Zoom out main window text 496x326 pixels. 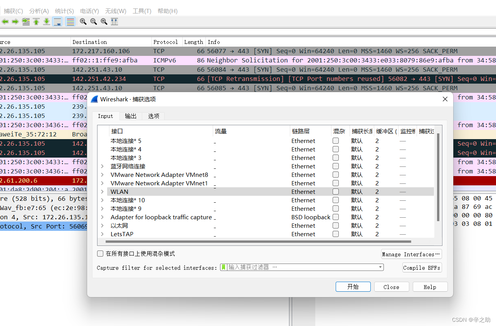pyautogui.click(x=94, y=22)
